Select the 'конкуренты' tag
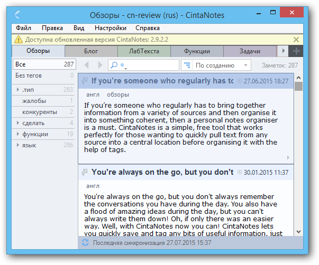The image size is (319, 265). click(x=43, y=112)
